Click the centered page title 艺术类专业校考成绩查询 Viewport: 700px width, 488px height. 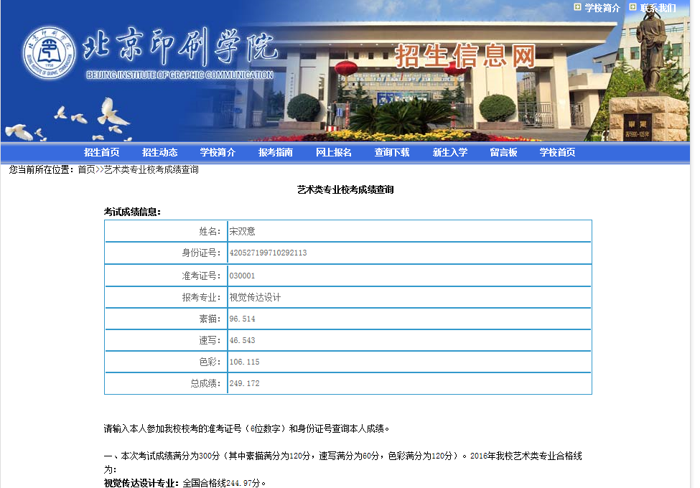[x=345, y=189]
